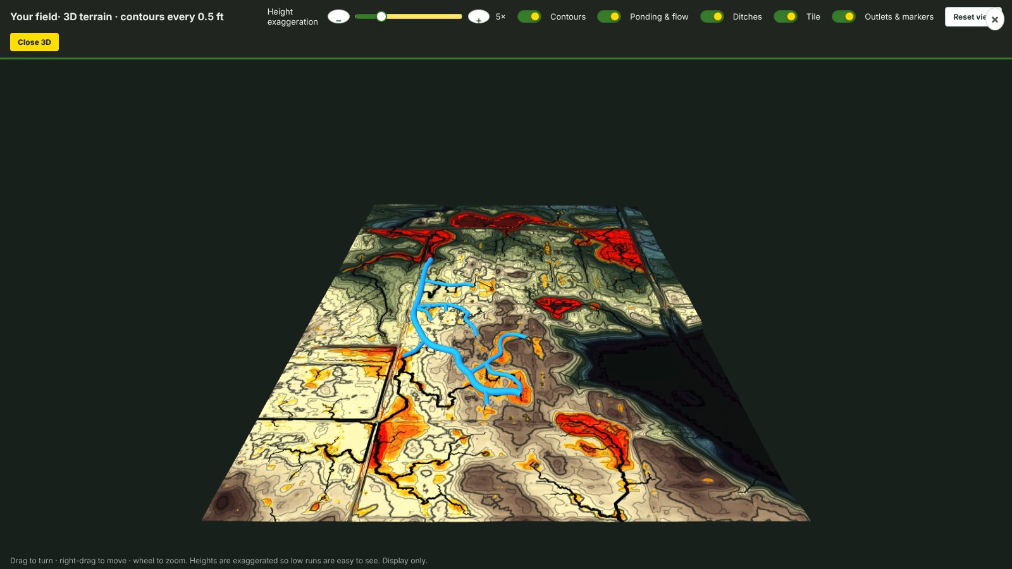Decrease height exaggeration with minus button

tap(338, 17)
